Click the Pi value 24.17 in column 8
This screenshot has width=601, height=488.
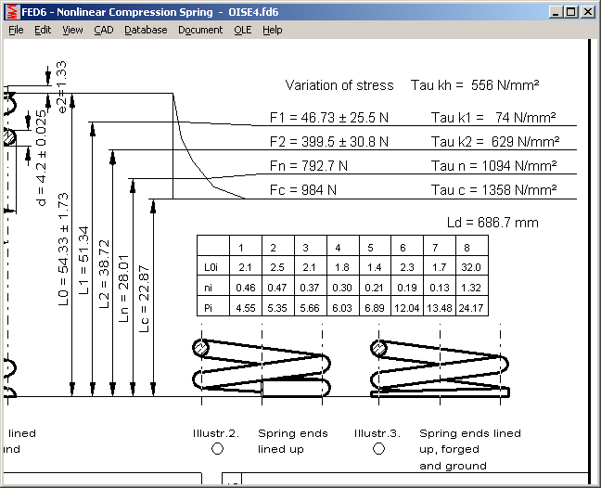[467, 308]
